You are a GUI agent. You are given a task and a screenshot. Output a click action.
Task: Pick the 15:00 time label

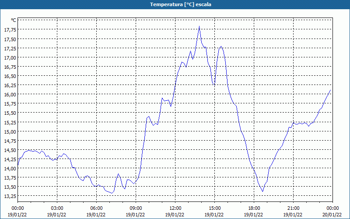pos(214,208)
